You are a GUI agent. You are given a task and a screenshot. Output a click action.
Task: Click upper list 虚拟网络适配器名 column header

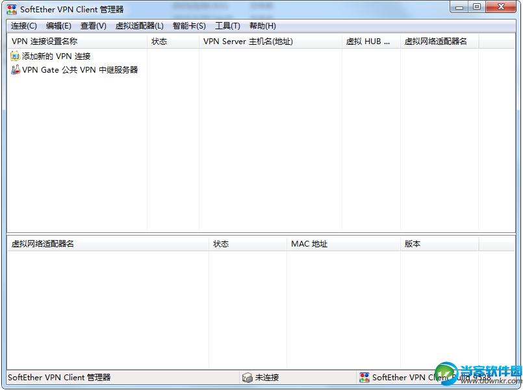coord(440,42)
